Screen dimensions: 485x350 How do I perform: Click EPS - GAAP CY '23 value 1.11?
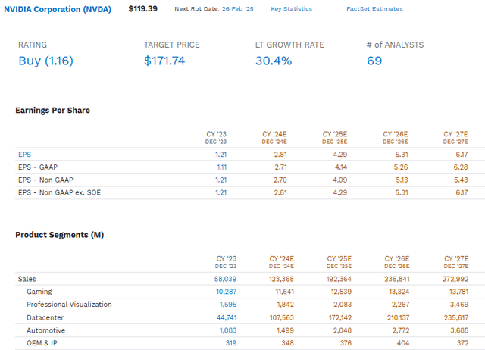pyautogui.click(x=221, y=167)
